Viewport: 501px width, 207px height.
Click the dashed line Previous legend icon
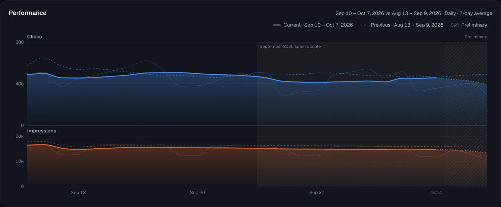click(364, 25)
